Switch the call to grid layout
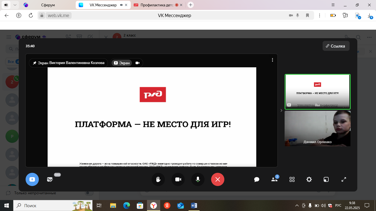The width and height of the screenshot is (376, 211). click(292, 179)
